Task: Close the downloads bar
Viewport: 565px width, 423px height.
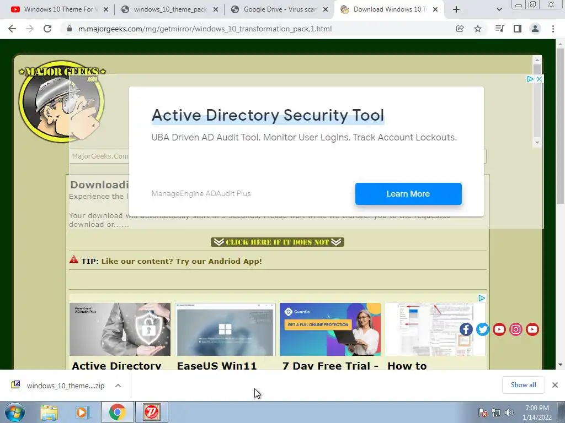Action: click(555, 385)
